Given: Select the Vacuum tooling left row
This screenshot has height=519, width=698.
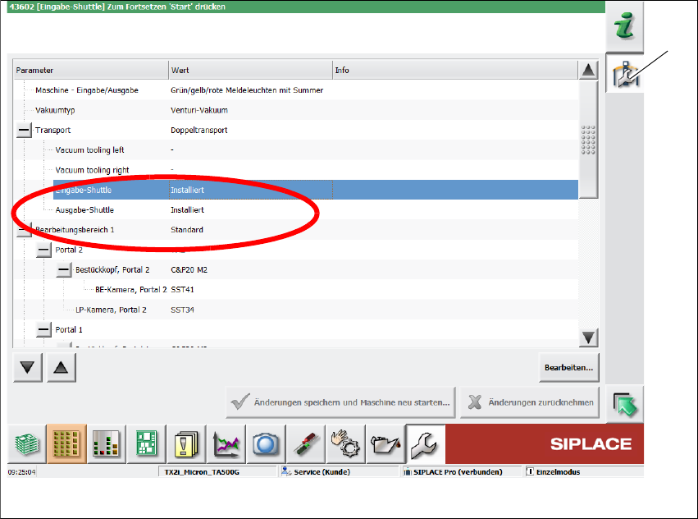Looking at the screenshot, I should 295,149.
